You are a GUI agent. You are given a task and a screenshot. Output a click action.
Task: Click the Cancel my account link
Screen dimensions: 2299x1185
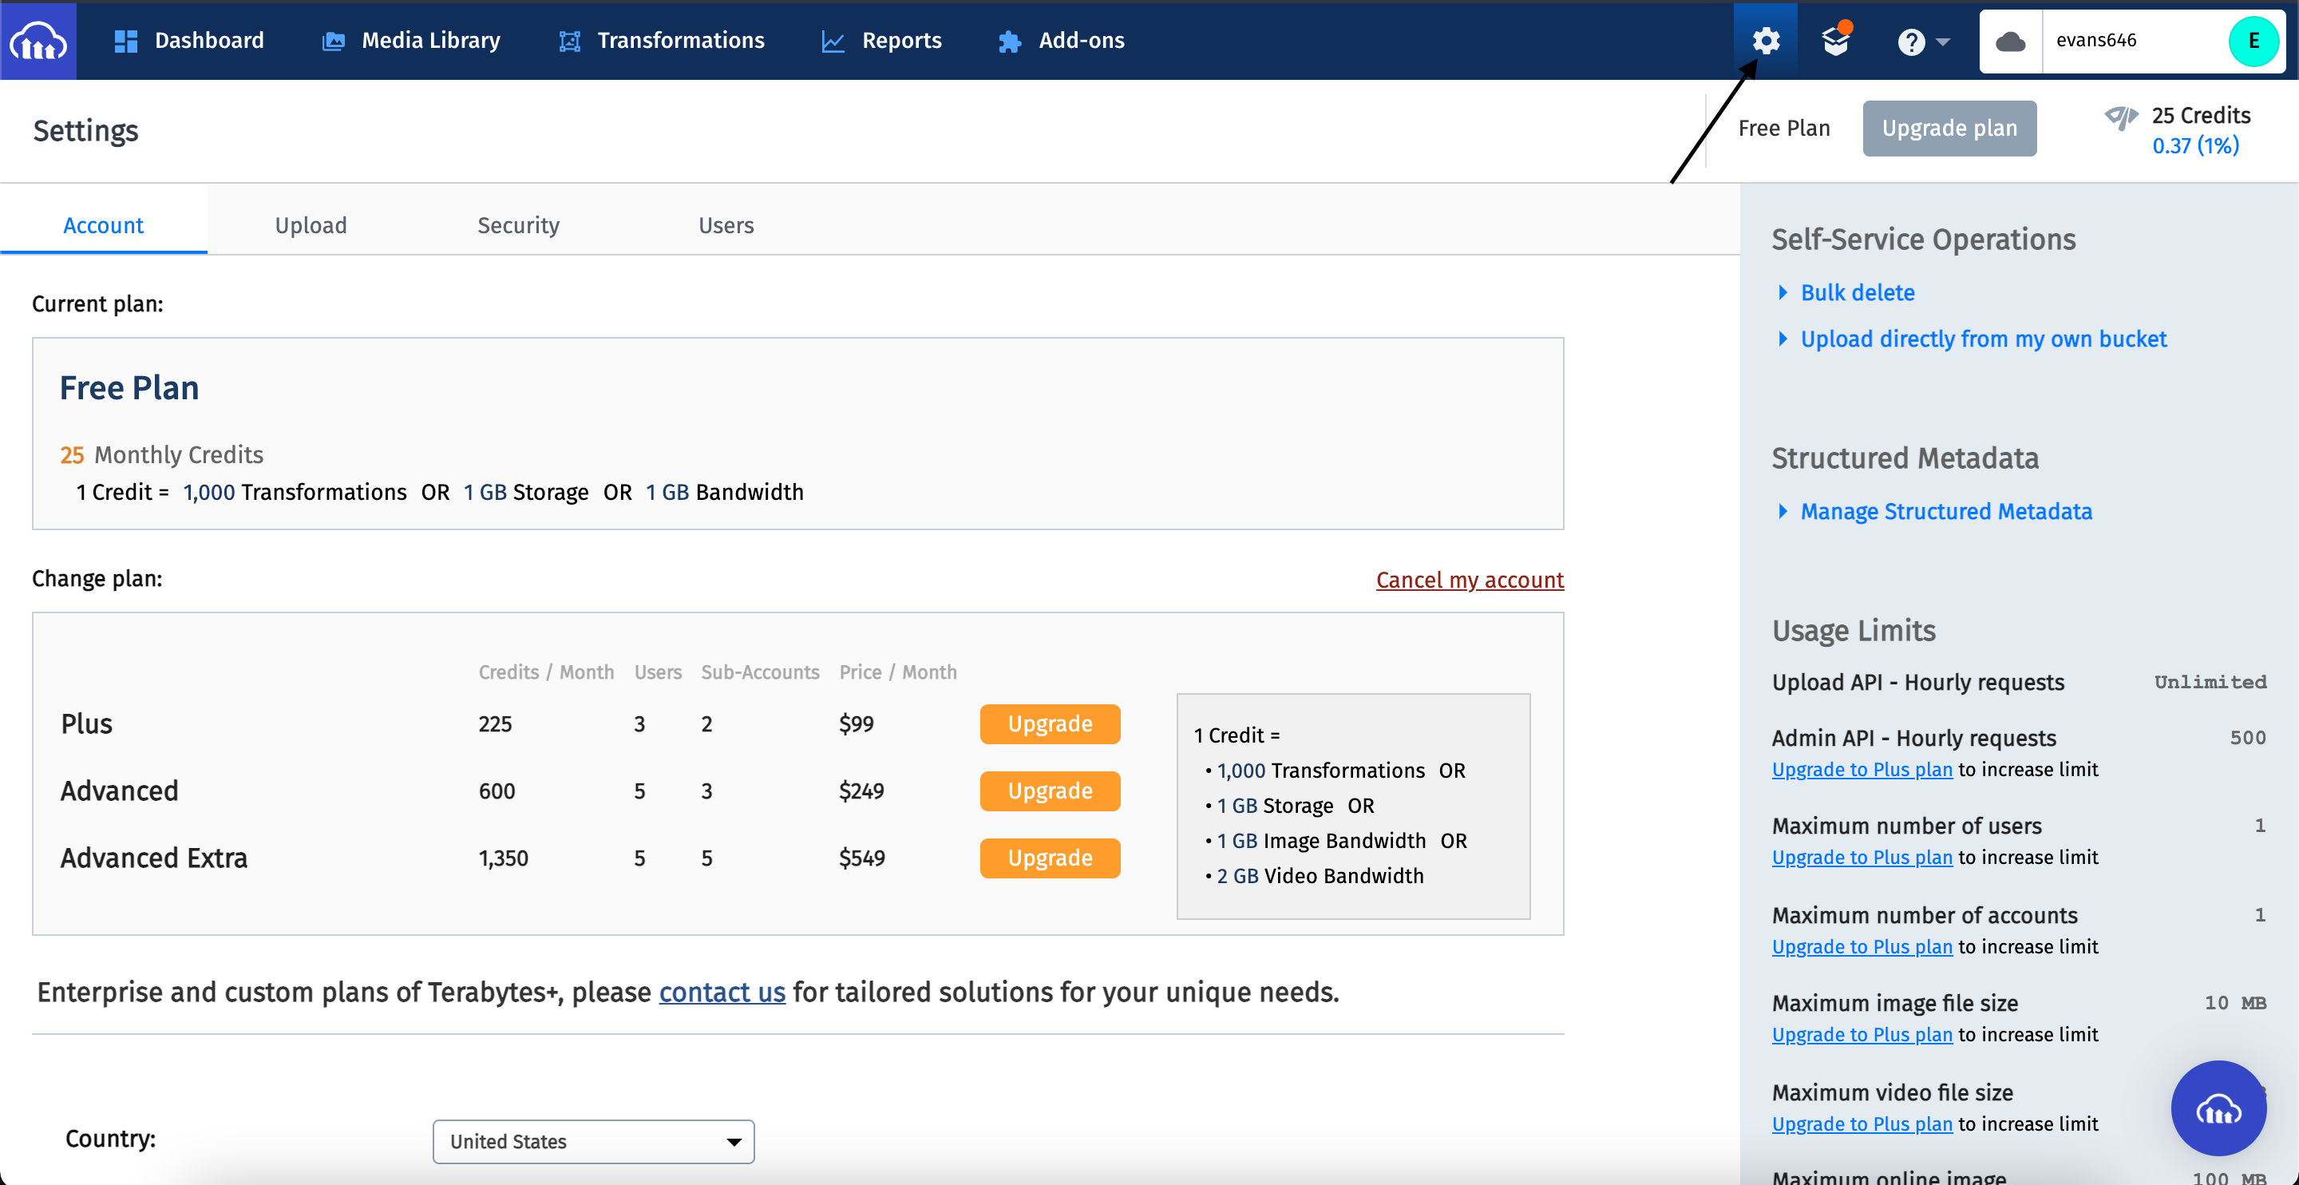(x=1469, y=580)
